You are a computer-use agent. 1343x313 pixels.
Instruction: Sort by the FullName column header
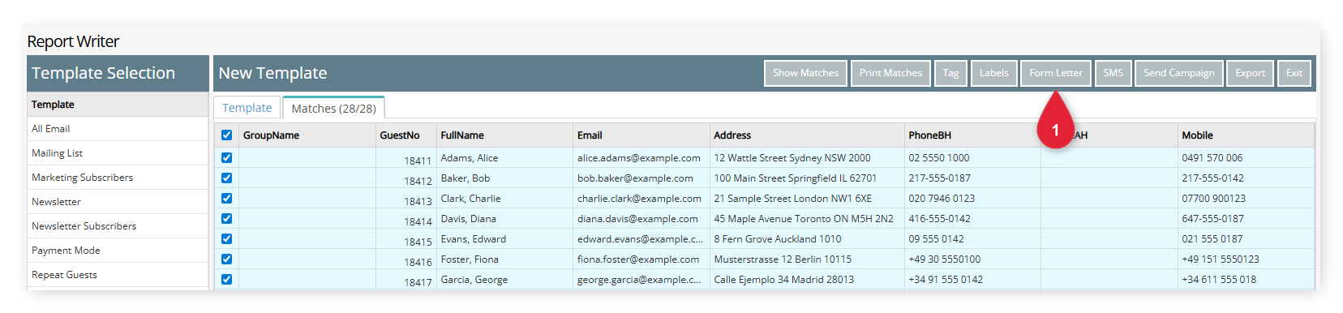point(504,135)
